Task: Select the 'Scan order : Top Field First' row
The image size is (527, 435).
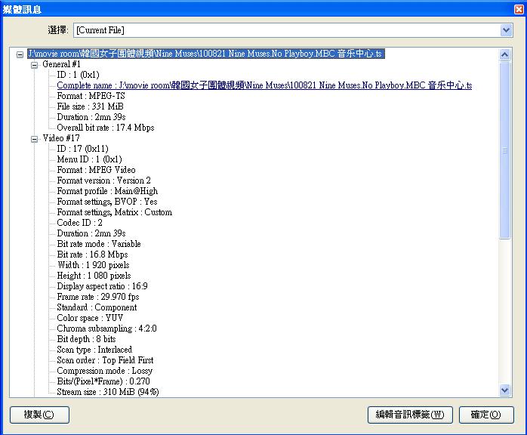Action: click(x=105, y=360)
